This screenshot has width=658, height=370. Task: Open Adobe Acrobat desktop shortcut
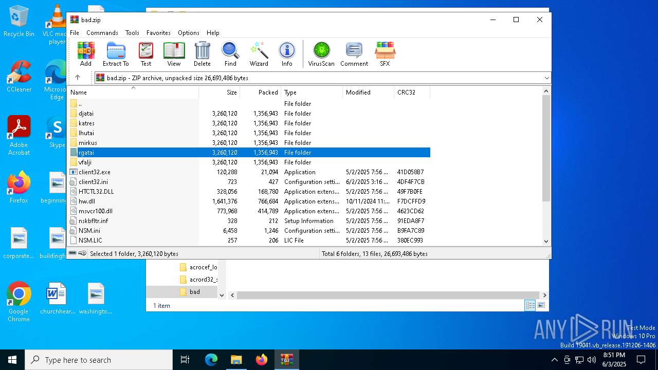coord(19,136)
